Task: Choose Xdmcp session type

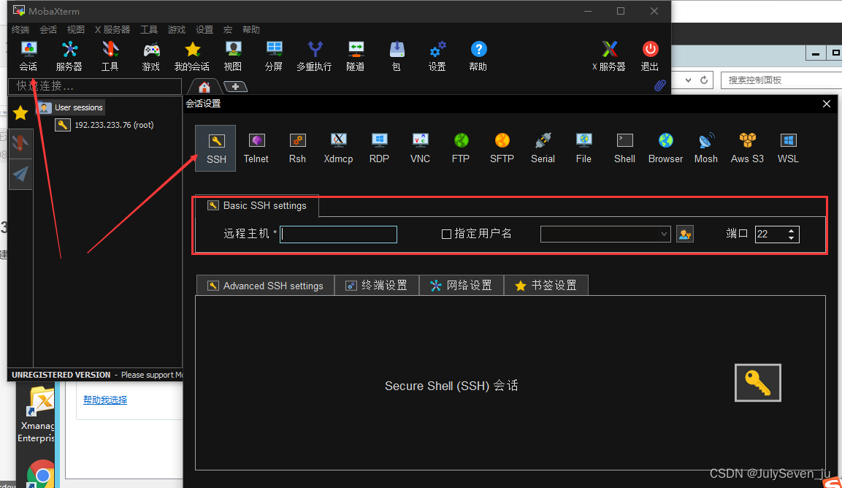Action: click(338, 148)
